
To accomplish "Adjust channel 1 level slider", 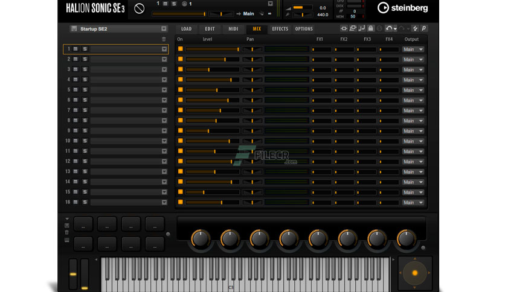I will point(213,49).
